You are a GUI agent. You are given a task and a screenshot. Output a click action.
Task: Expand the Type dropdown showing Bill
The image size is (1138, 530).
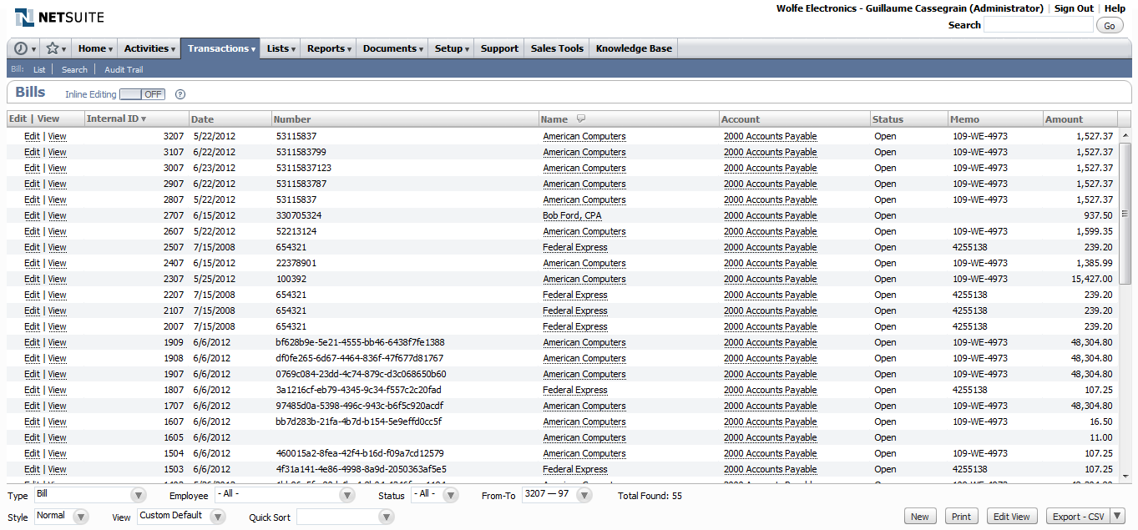click(139, 495)
